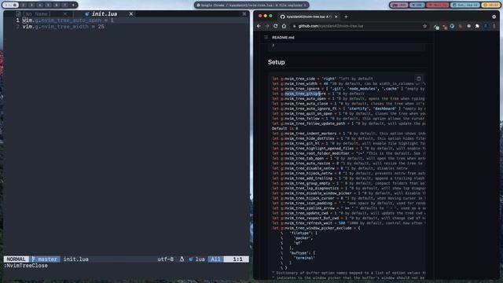The image size is (503, 283).
Task: Click the All scroll position indicator
Action: click(215, 259)
